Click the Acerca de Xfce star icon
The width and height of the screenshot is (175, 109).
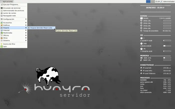coord(2,44)
